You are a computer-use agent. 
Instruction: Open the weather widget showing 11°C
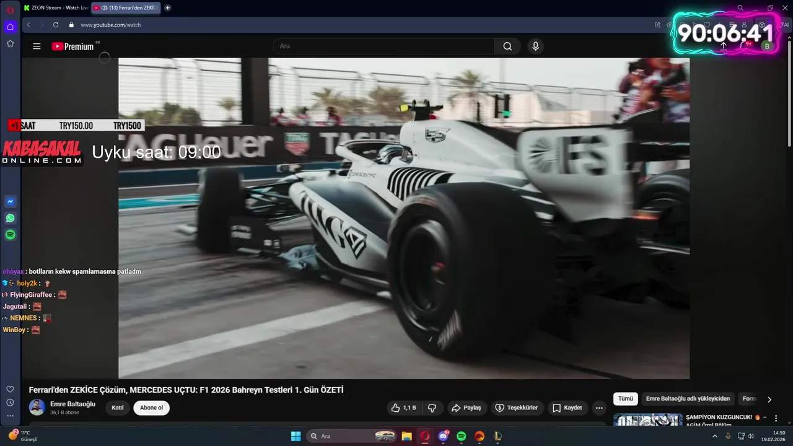(x=23, y=435)
